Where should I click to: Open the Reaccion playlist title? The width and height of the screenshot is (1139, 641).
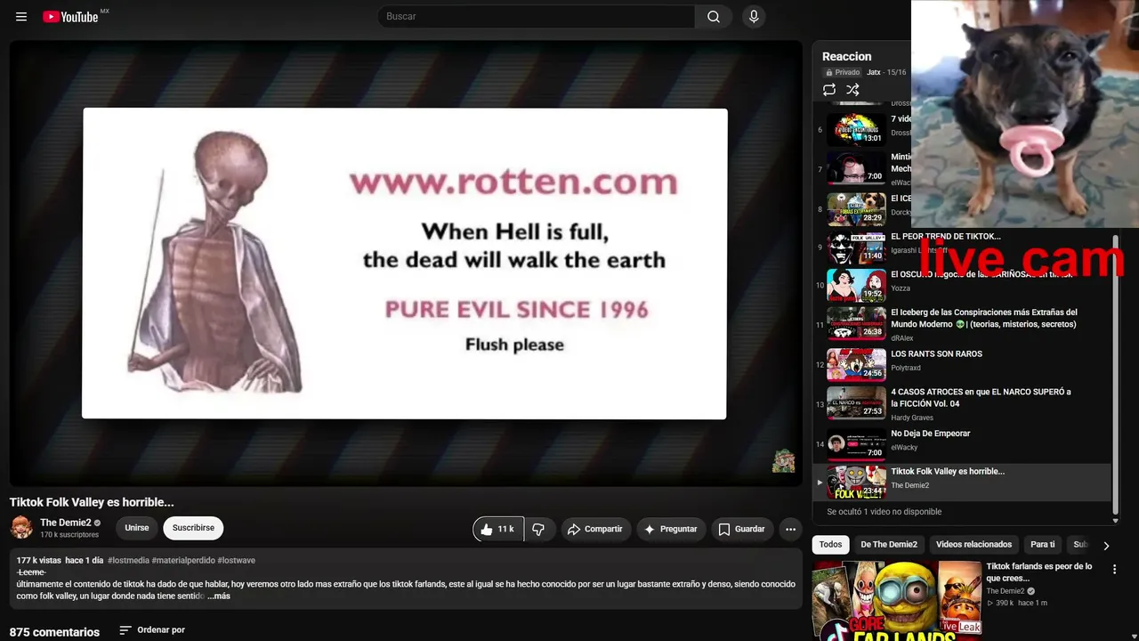pyautogui.click(x=846, y=57)
